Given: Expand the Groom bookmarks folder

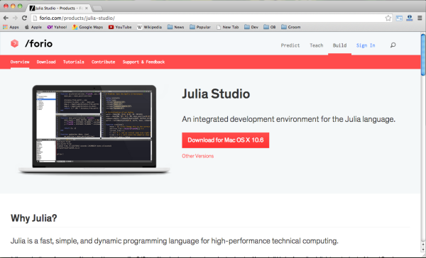Looking at the screenshot, I should [291, 27].
